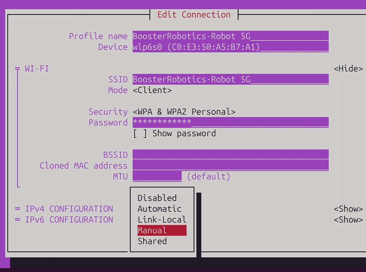Select Automatic from the popup list
Viewport: 366px width, 272px height.
160,209
